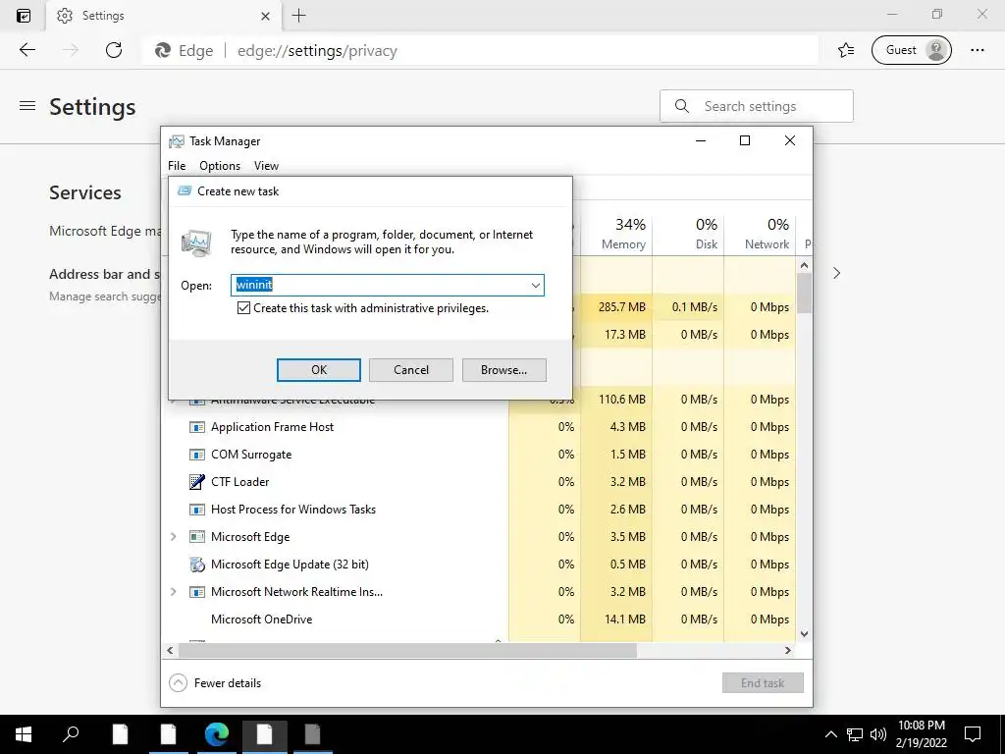Sort processes by Network column
The width and height of the screenshot is (1005, 754).
click(x=761, y=234)
